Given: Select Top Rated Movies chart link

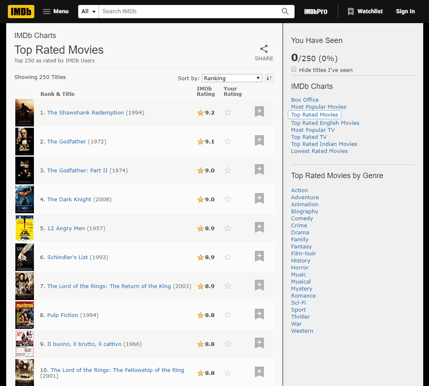Looking at the screenshot, I should 315,115.
